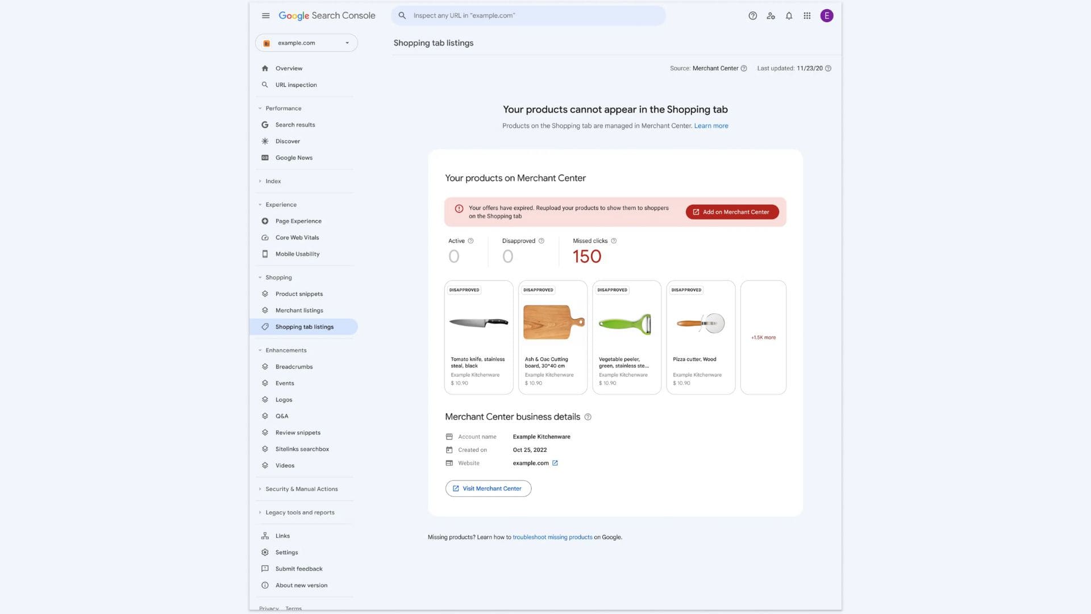Open the Ash & Oac Cutting board card

click(x=552, y=337)
